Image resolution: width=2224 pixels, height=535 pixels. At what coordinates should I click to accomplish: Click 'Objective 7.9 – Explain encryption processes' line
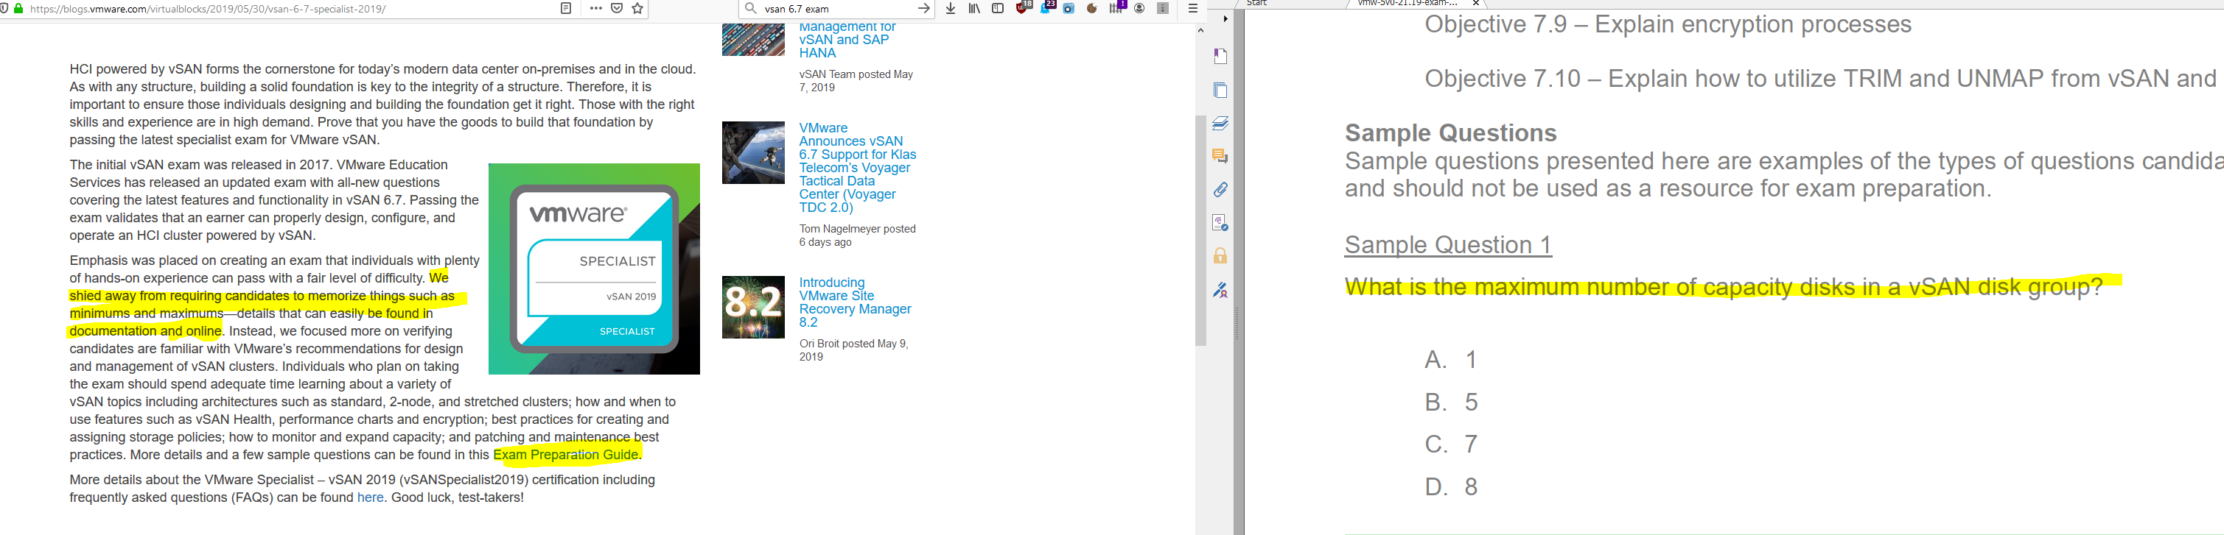click(x=1668, y=24)
